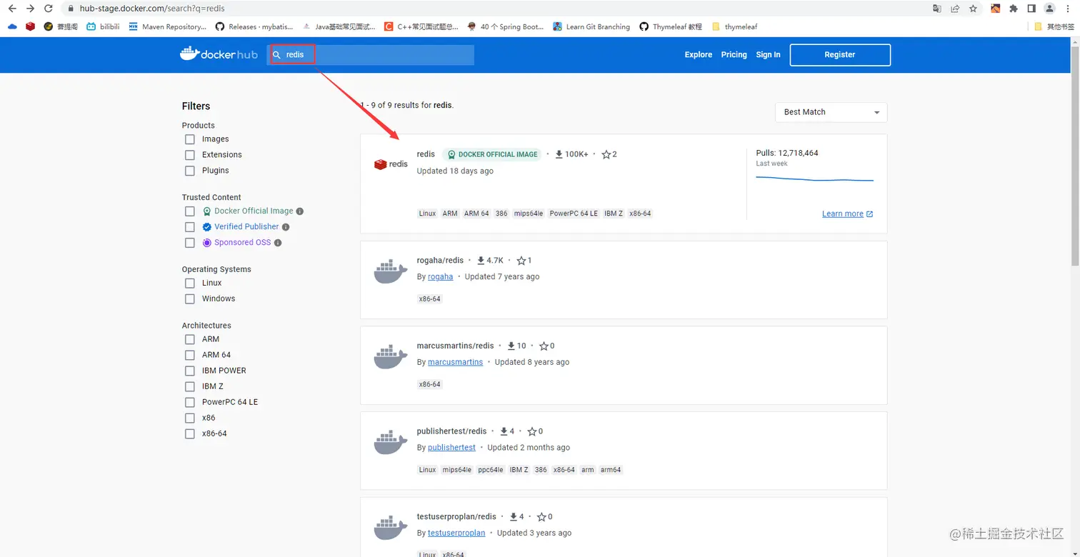Click the Docker Hub logo
1080x557 pixels.
(219, 54)
